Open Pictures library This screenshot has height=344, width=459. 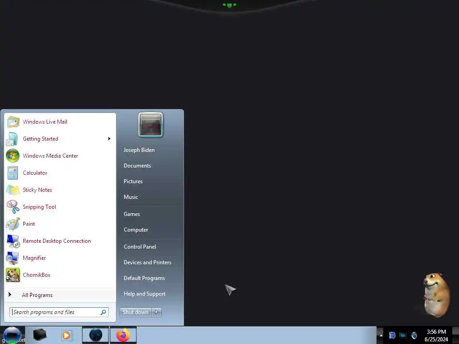pyautogui.click(x=133, y=181)
